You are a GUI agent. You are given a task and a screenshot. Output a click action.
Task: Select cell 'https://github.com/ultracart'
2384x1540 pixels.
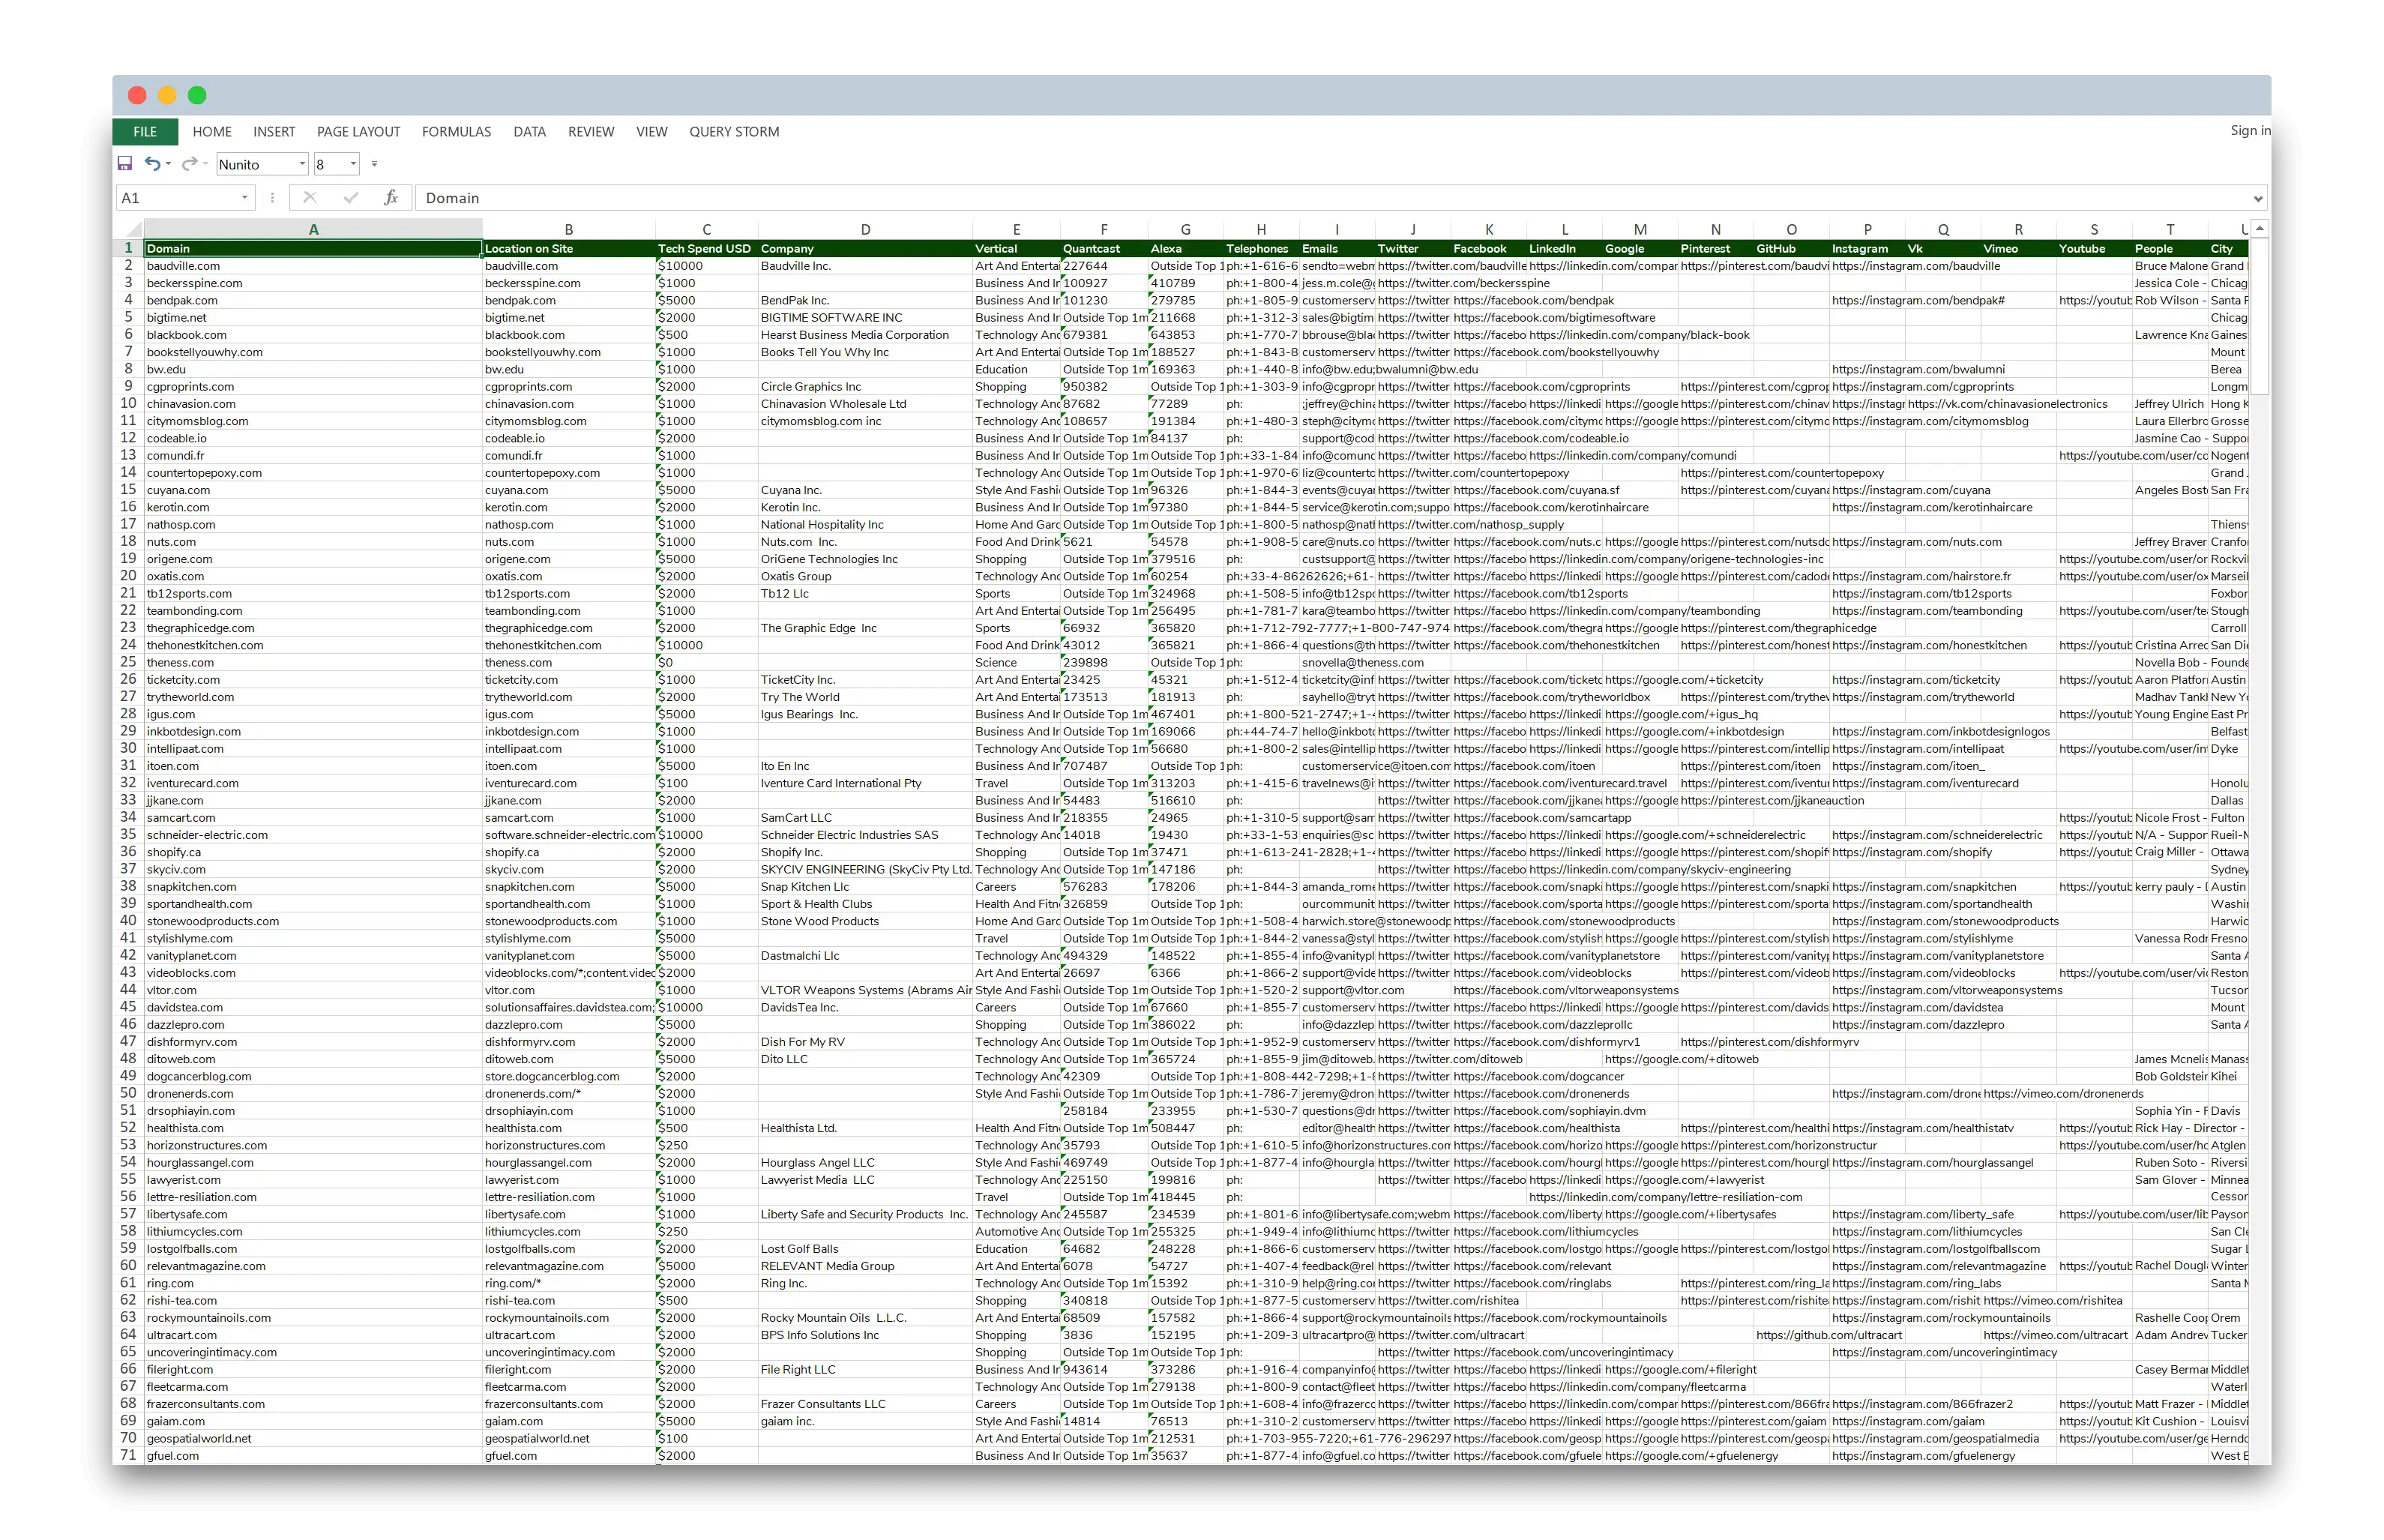click(x=1829, y=1335)
